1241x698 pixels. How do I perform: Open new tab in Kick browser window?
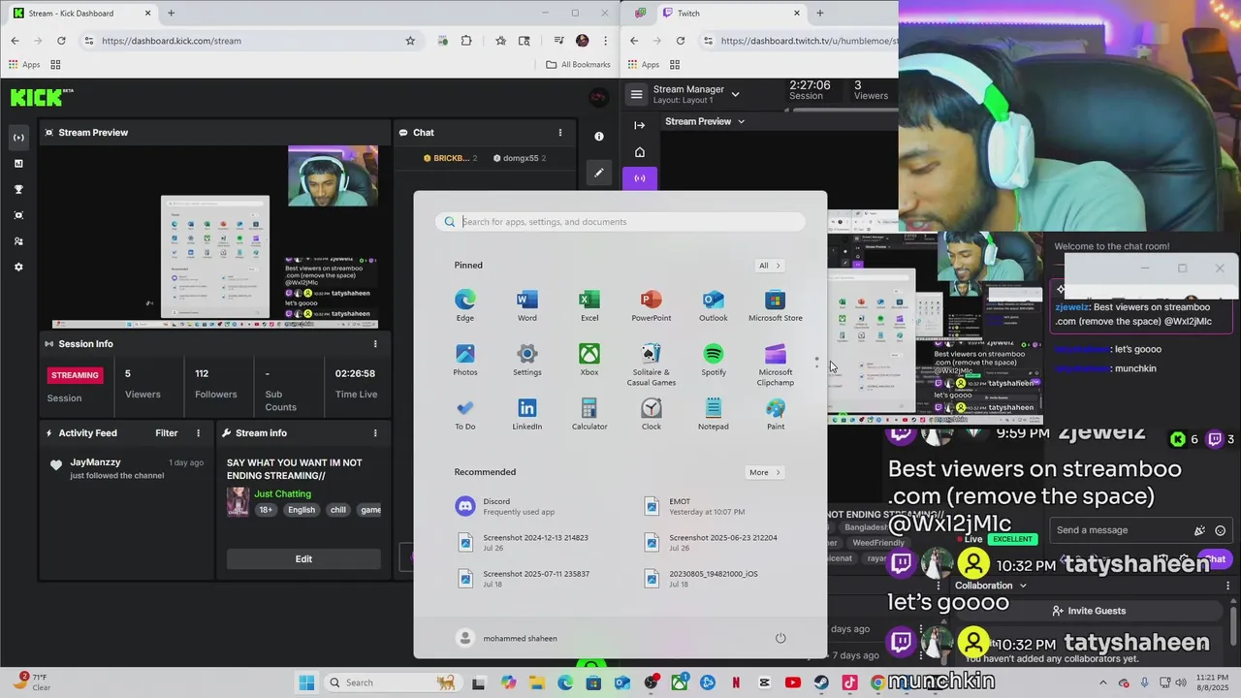pos(171,14)
